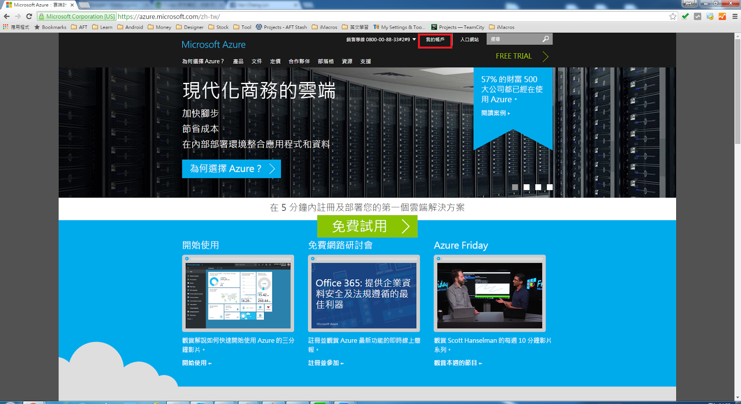The height and width of the screenshot is (404, 741).
Task: Open the Money bookmark folder
Action: click(x=159, y=27)
